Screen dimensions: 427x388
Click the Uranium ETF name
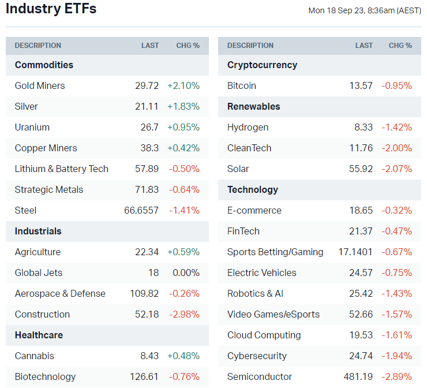point(32,127)
